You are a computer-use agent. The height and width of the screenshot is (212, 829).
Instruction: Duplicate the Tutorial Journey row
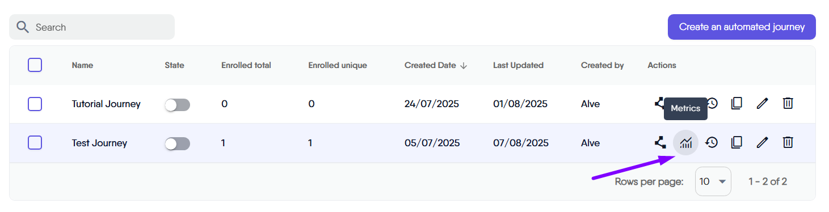click(737, 104)
